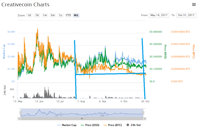Toggle the Price (USD) series in legend
This screenshot has height=128, width=198.
(90, 125)
